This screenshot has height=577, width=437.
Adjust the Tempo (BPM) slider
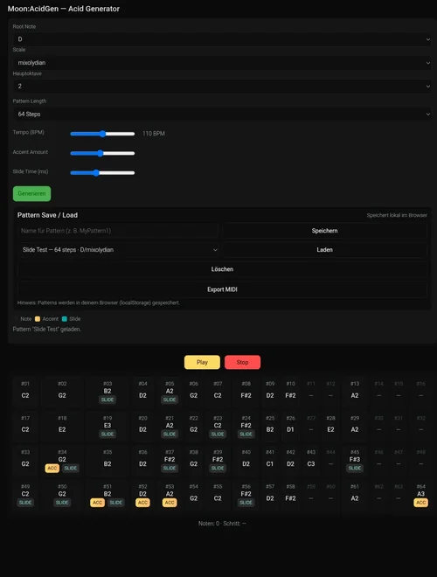[x=102, y=134]
